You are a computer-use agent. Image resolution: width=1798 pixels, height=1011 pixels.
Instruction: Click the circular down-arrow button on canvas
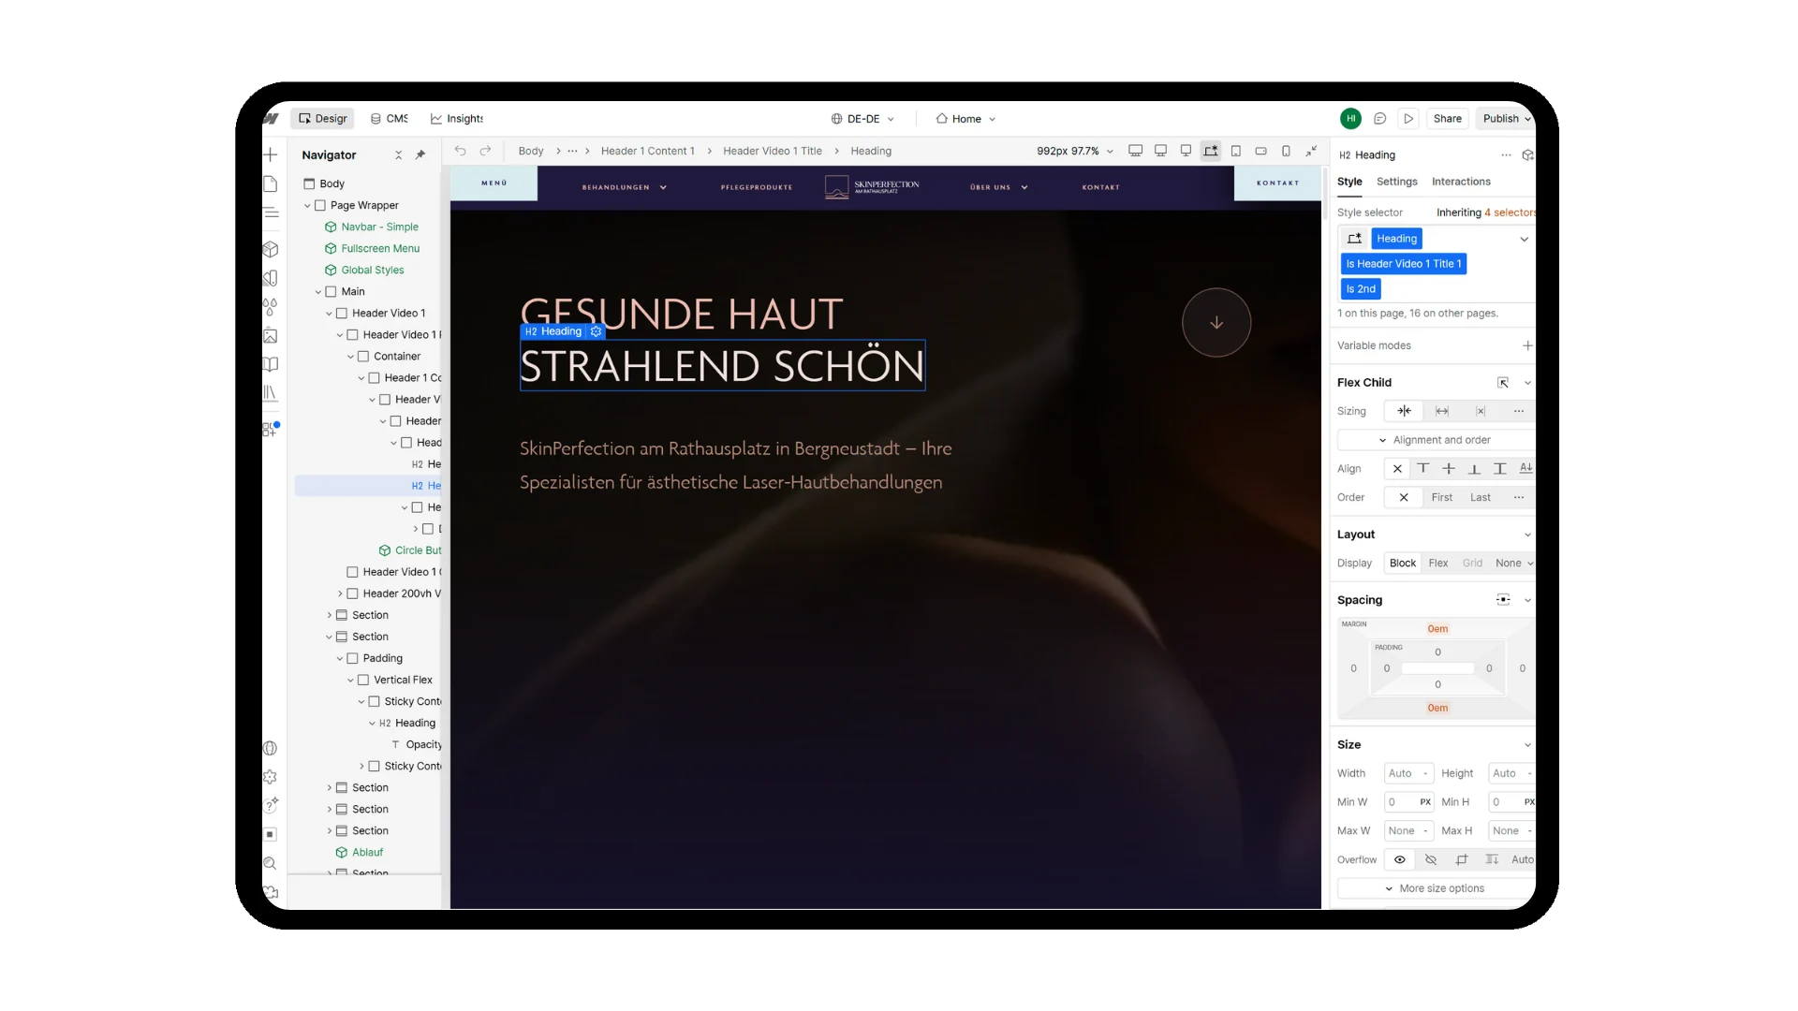1216,323
